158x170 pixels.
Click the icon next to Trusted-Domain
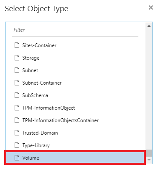click(17, 133)
